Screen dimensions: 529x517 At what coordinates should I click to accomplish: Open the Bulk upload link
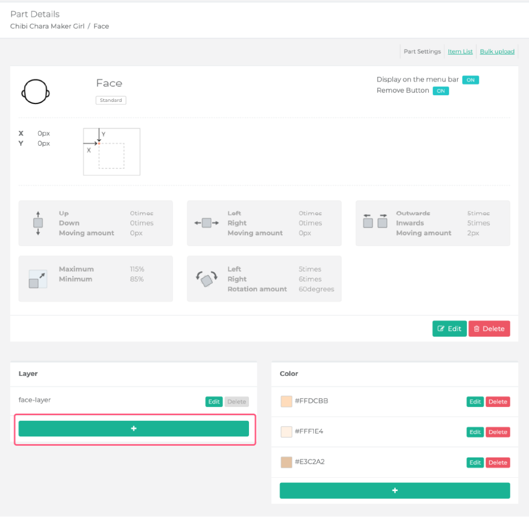[x=497, y=52]
